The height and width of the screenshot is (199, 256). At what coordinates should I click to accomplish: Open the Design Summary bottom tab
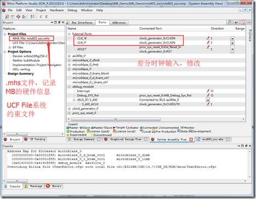[84, 139]
